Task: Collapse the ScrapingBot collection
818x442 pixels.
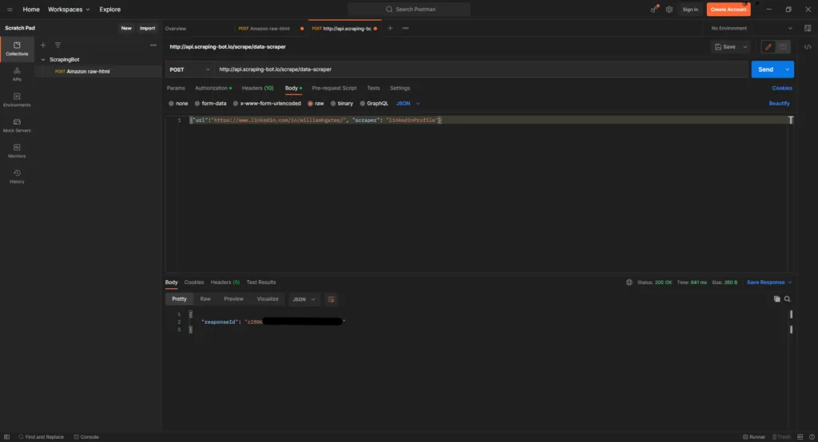Action: (42, 59)
